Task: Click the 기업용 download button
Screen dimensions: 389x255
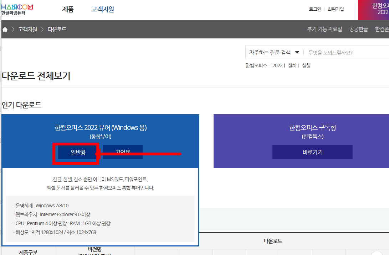Action: pos(122,152)
